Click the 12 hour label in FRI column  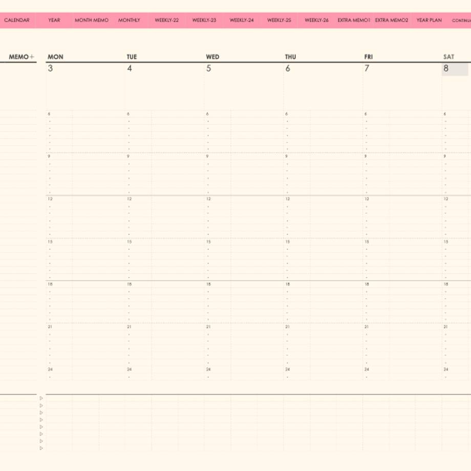(367, 199)
